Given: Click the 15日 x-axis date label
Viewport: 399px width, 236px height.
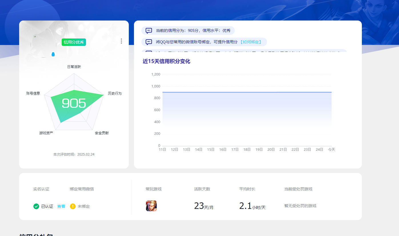Looking at the screenshot, I should tap(211, 150).
